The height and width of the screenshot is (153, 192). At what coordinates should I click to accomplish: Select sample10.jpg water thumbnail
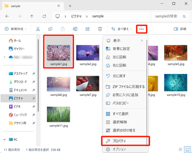(x=175, y=82)
